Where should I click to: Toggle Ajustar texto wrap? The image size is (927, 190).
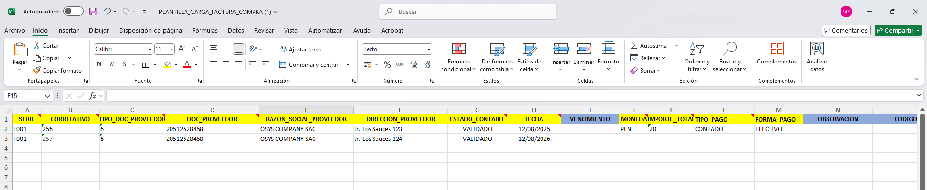coord(300,49)
